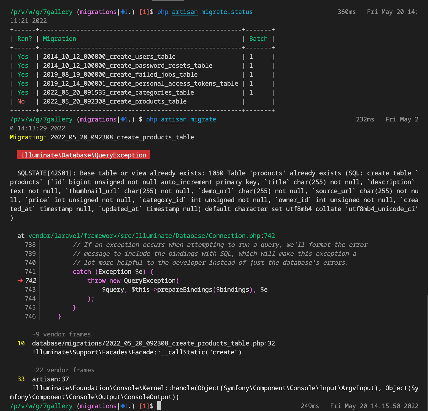Click the '360ms' timing value
428x411 pixels.
[x=347, y=12]
